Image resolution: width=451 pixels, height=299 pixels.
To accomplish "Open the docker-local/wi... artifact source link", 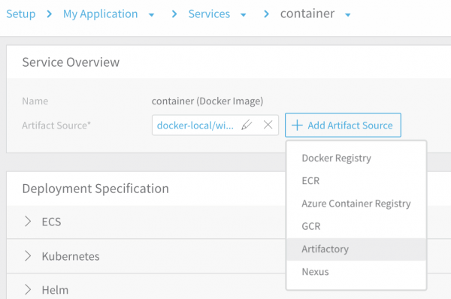I will [195, 125].
